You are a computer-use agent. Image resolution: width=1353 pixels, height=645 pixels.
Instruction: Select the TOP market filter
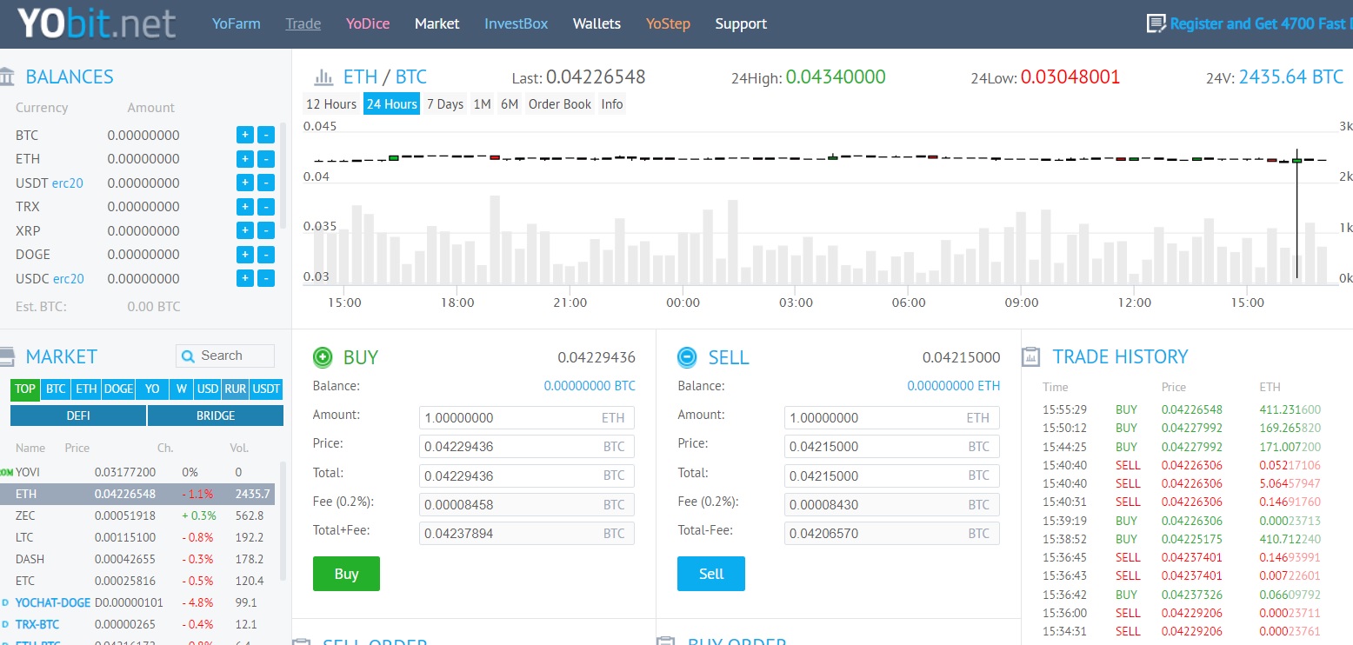[25, 389]
